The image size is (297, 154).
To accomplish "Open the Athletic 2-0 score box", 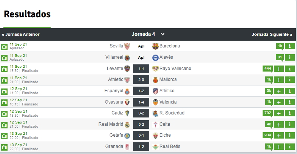I will click(x=141, y=80).
